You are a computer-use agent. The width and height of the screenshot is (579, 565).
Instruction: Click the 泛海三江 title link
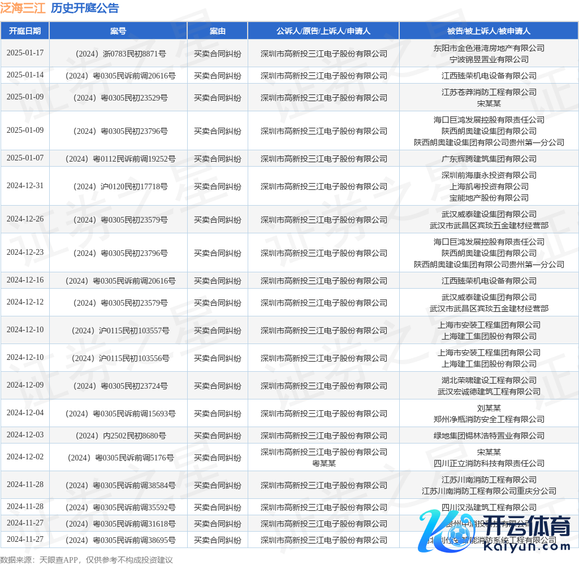pyautogui.click(x=23, y=8)
